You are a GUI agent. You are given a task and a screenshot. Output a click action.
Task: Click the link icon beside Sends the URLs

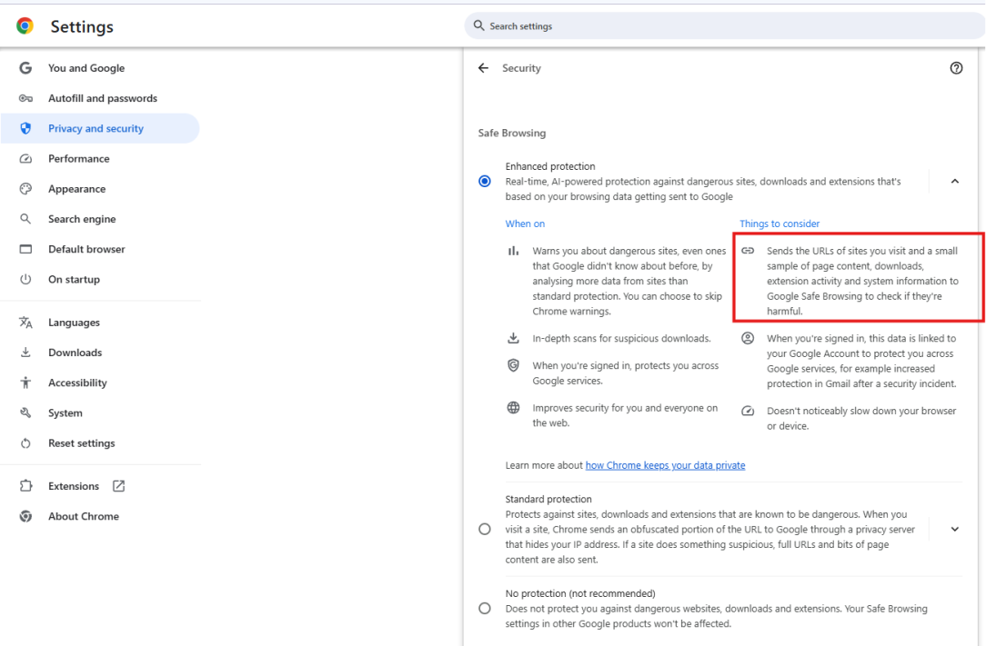tap(748, 251)
